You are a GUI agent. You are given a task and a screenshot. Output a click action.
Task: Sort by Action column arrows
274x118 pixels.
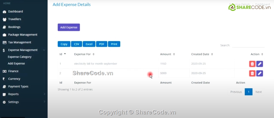262,54
